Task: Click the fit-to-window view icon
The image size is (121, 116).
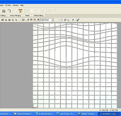Action: click(x=23, y=20)
